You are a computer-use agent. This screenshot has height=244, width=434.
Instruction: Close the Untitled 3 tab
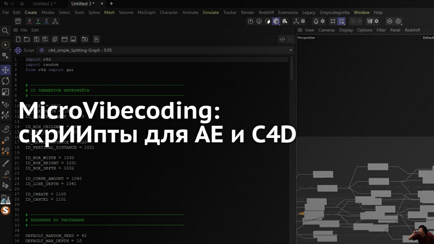[x=102, y=3]
